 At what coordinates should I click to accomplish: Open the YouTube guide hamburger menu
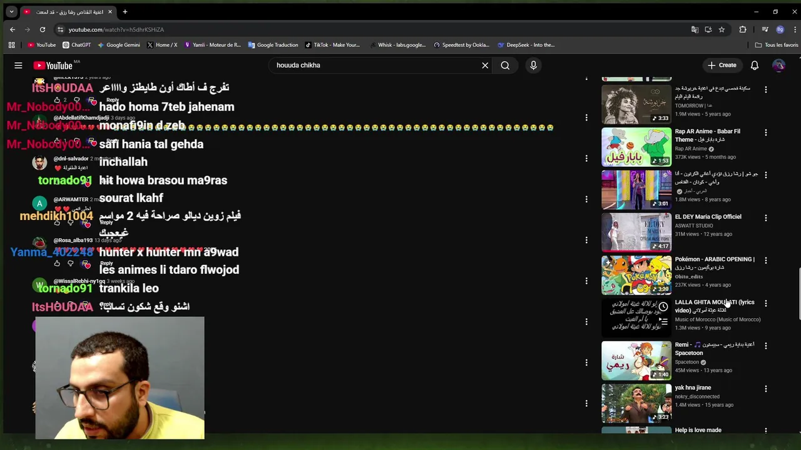18,65
